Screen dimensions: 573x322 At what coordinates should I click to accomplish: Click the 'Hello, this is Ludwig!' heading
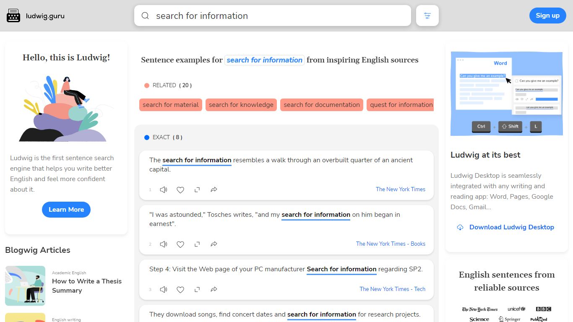click(66, 57)
